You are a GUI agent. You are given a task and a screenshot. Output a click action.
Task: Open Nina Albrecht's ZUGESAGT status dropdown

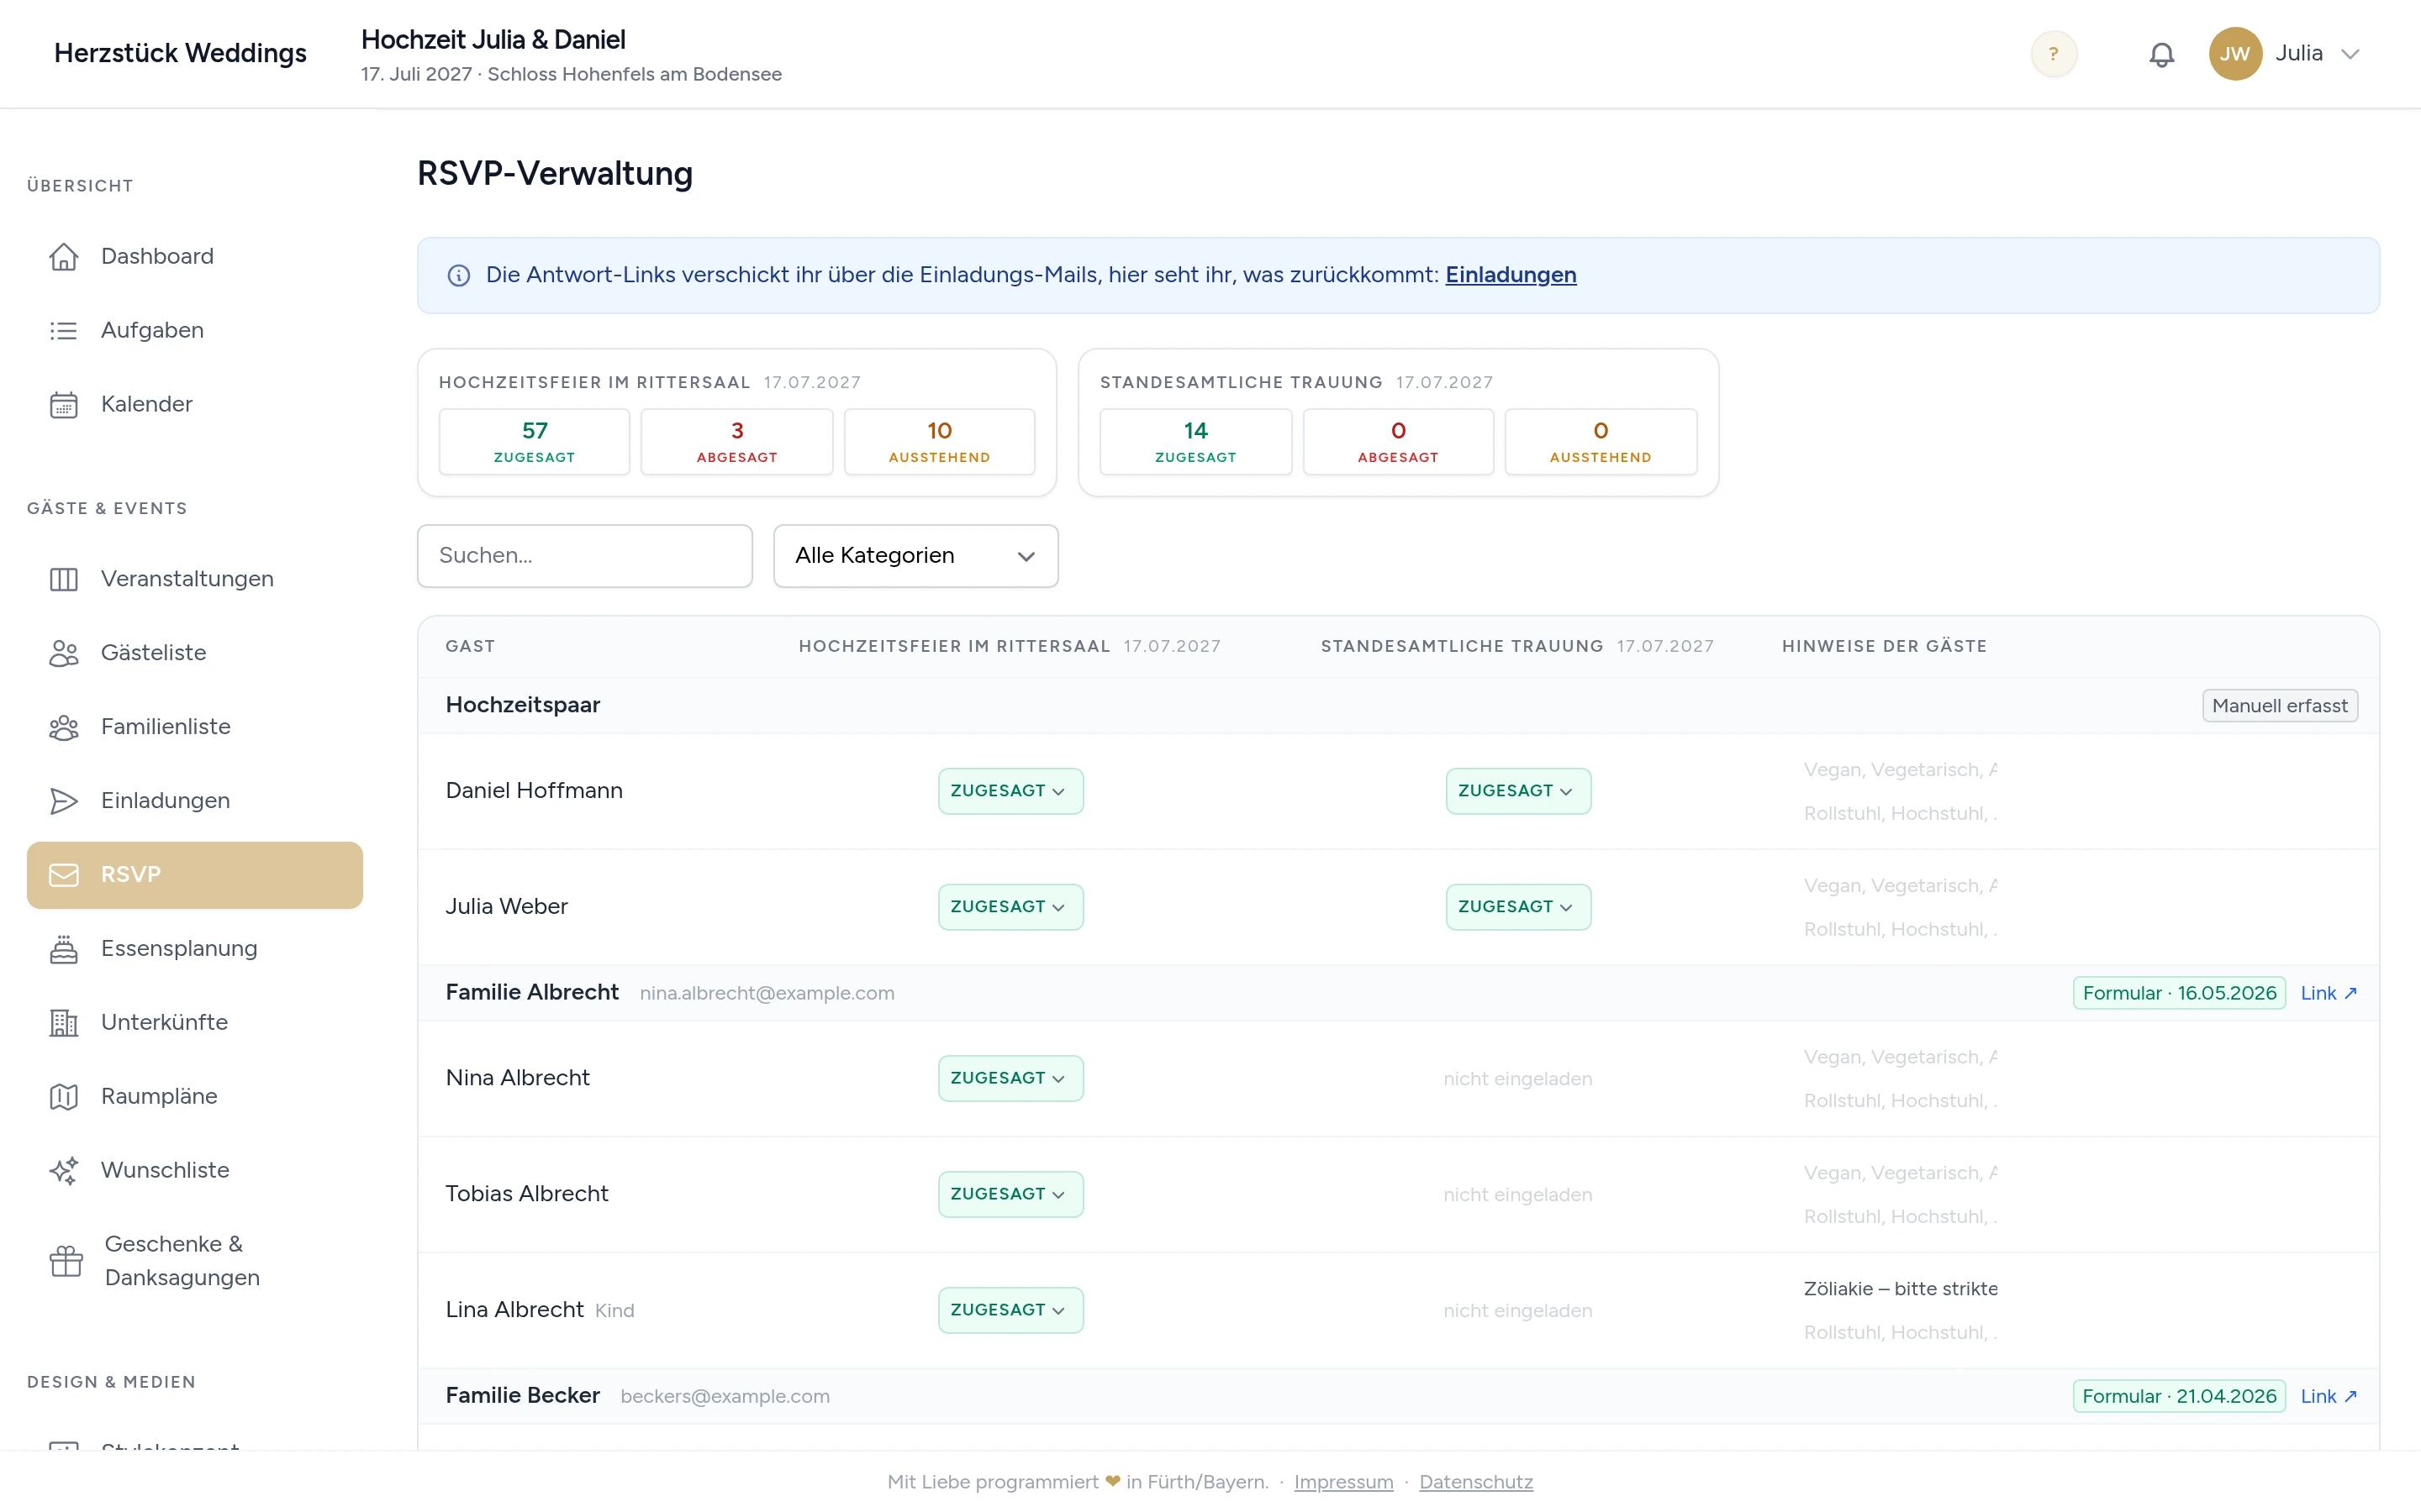pos(1010,1078)
